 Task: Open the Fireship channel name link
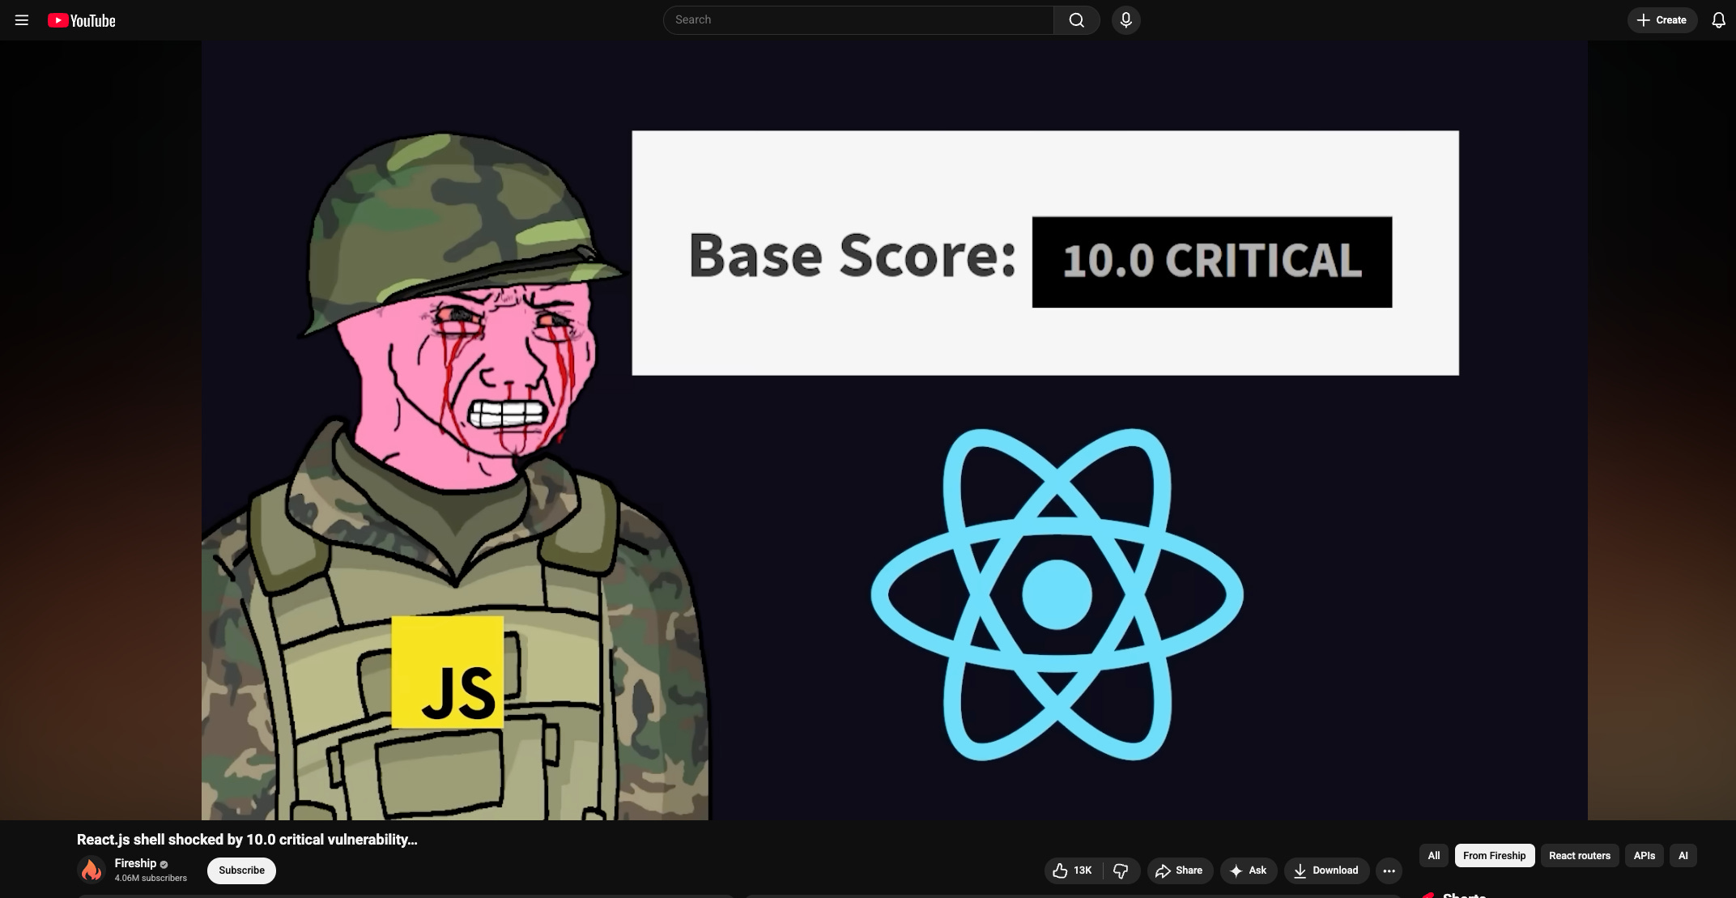tap(135, 863)
